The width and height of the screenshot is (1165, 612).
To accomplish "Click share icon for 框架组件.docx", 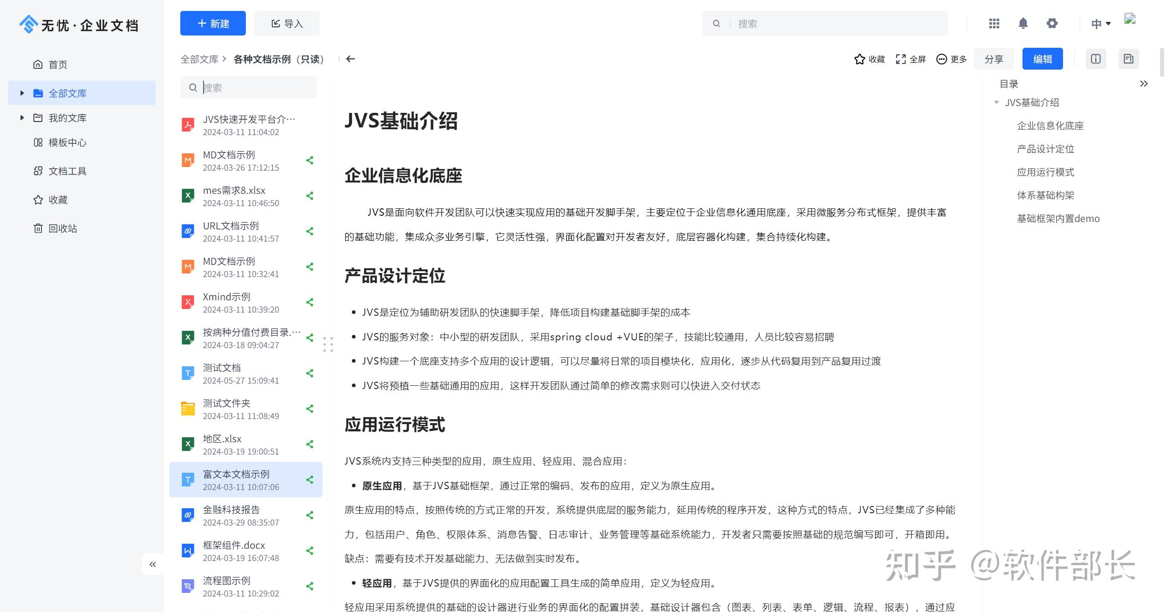I will pyautogui.click(x=310, y=551).
